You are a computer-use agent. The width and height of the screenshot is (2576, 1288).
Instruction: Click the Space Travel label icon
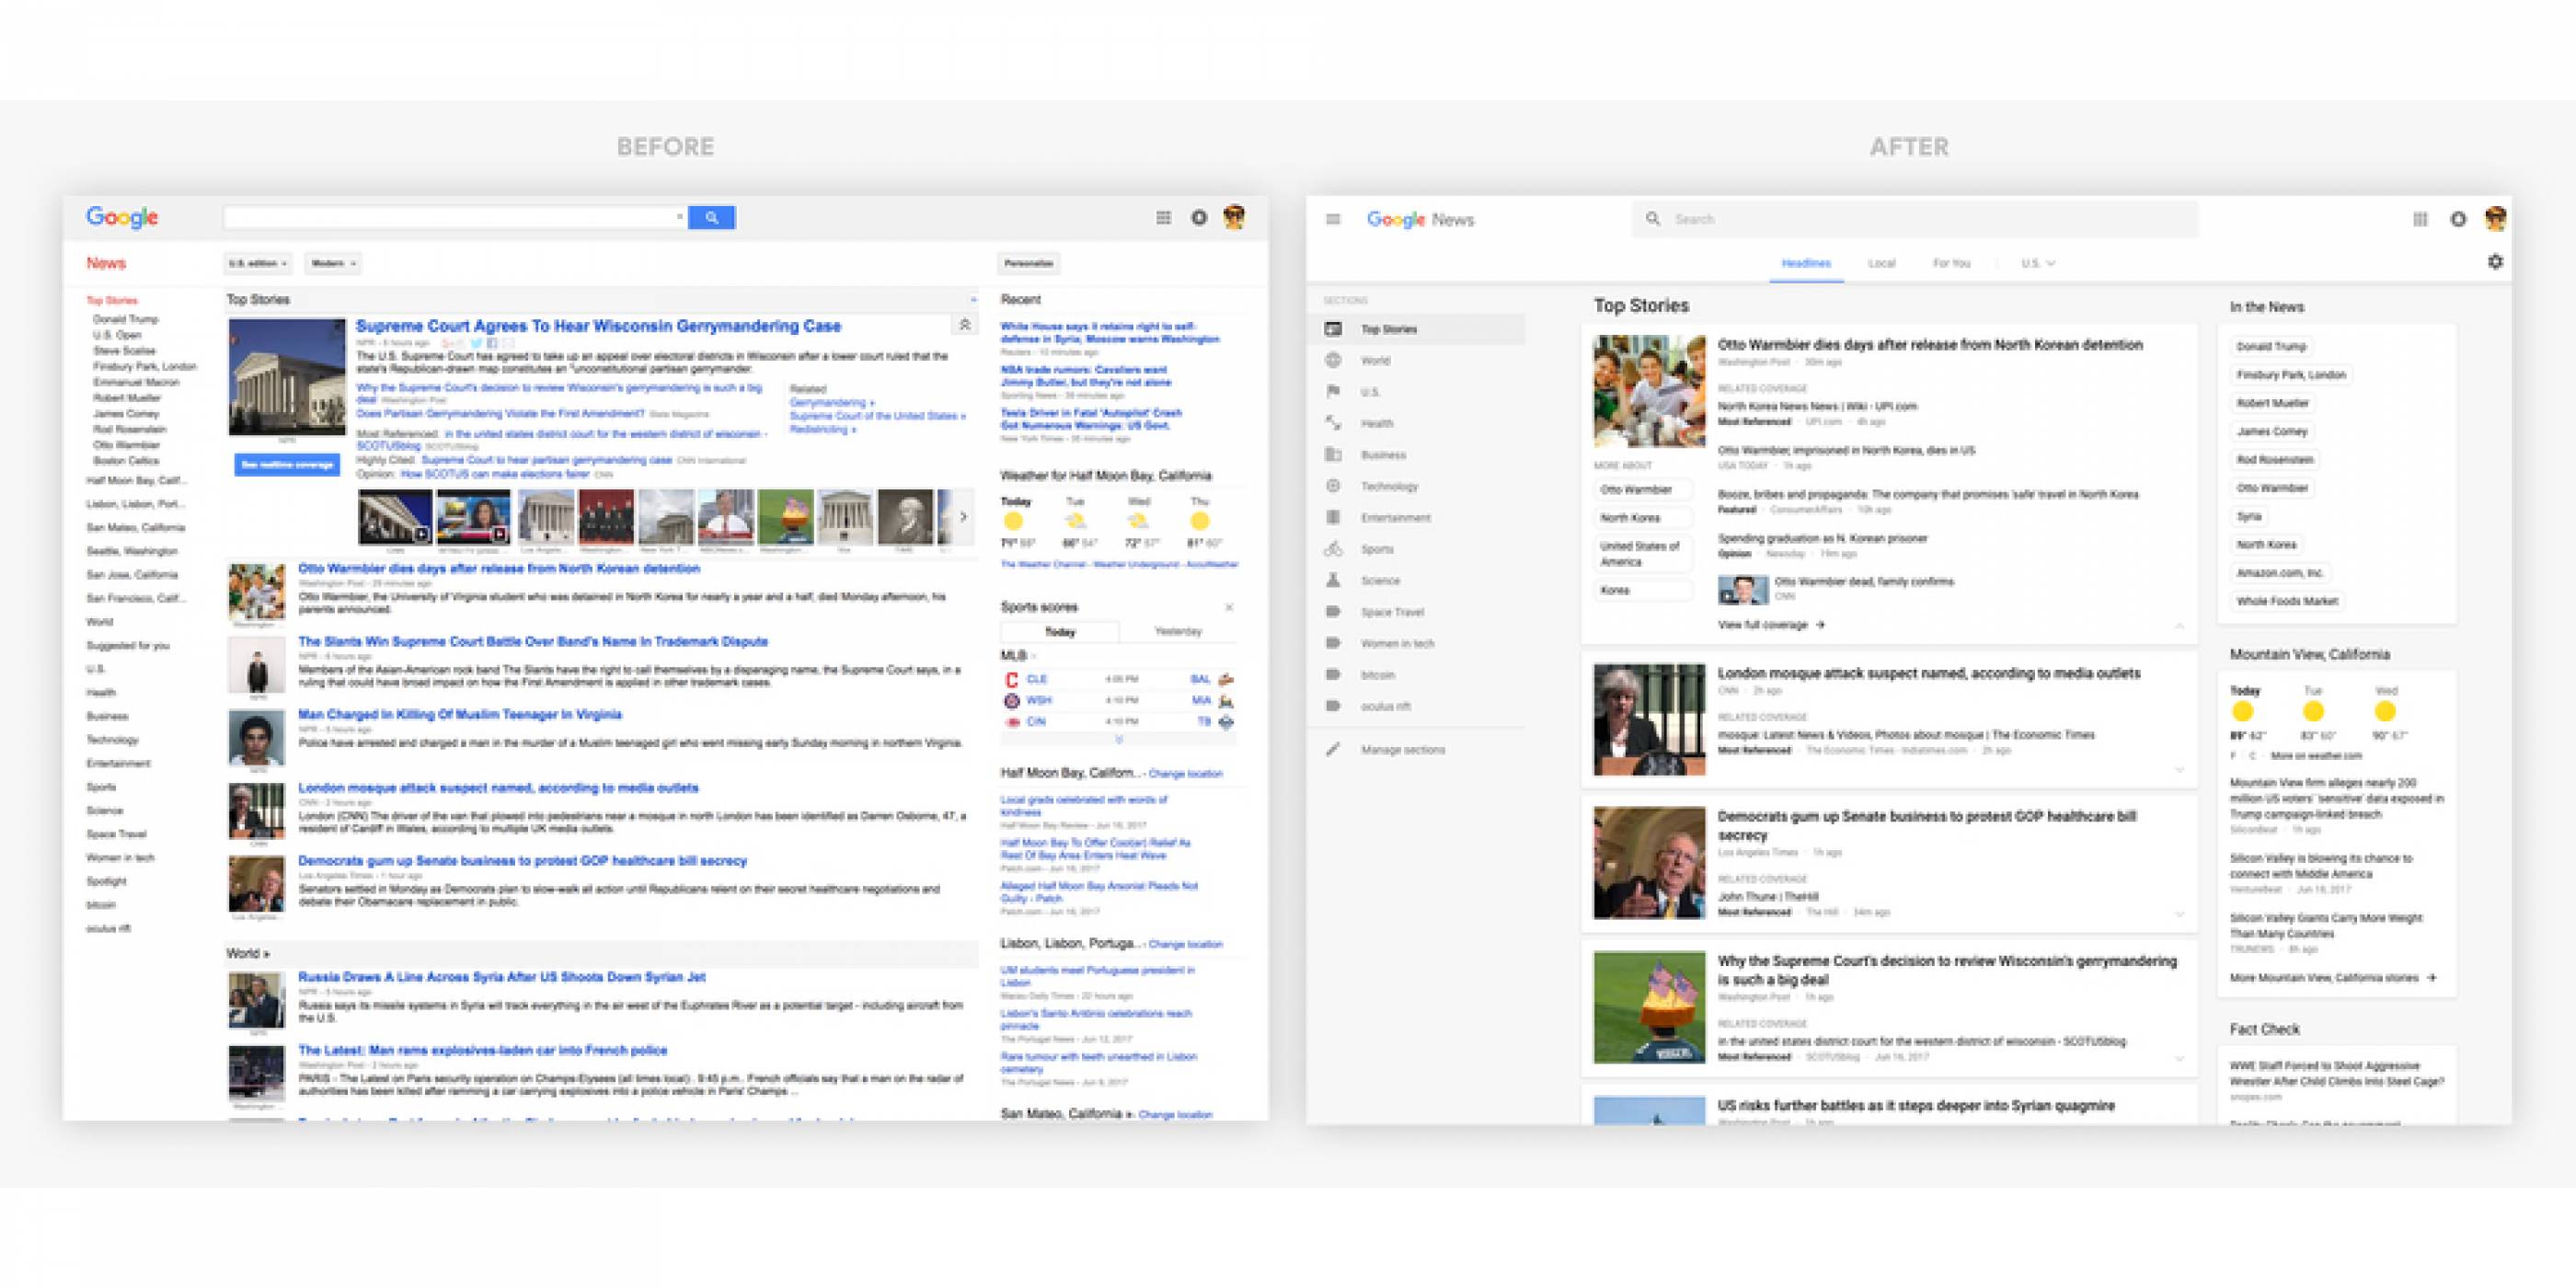tap(1333, 611)
